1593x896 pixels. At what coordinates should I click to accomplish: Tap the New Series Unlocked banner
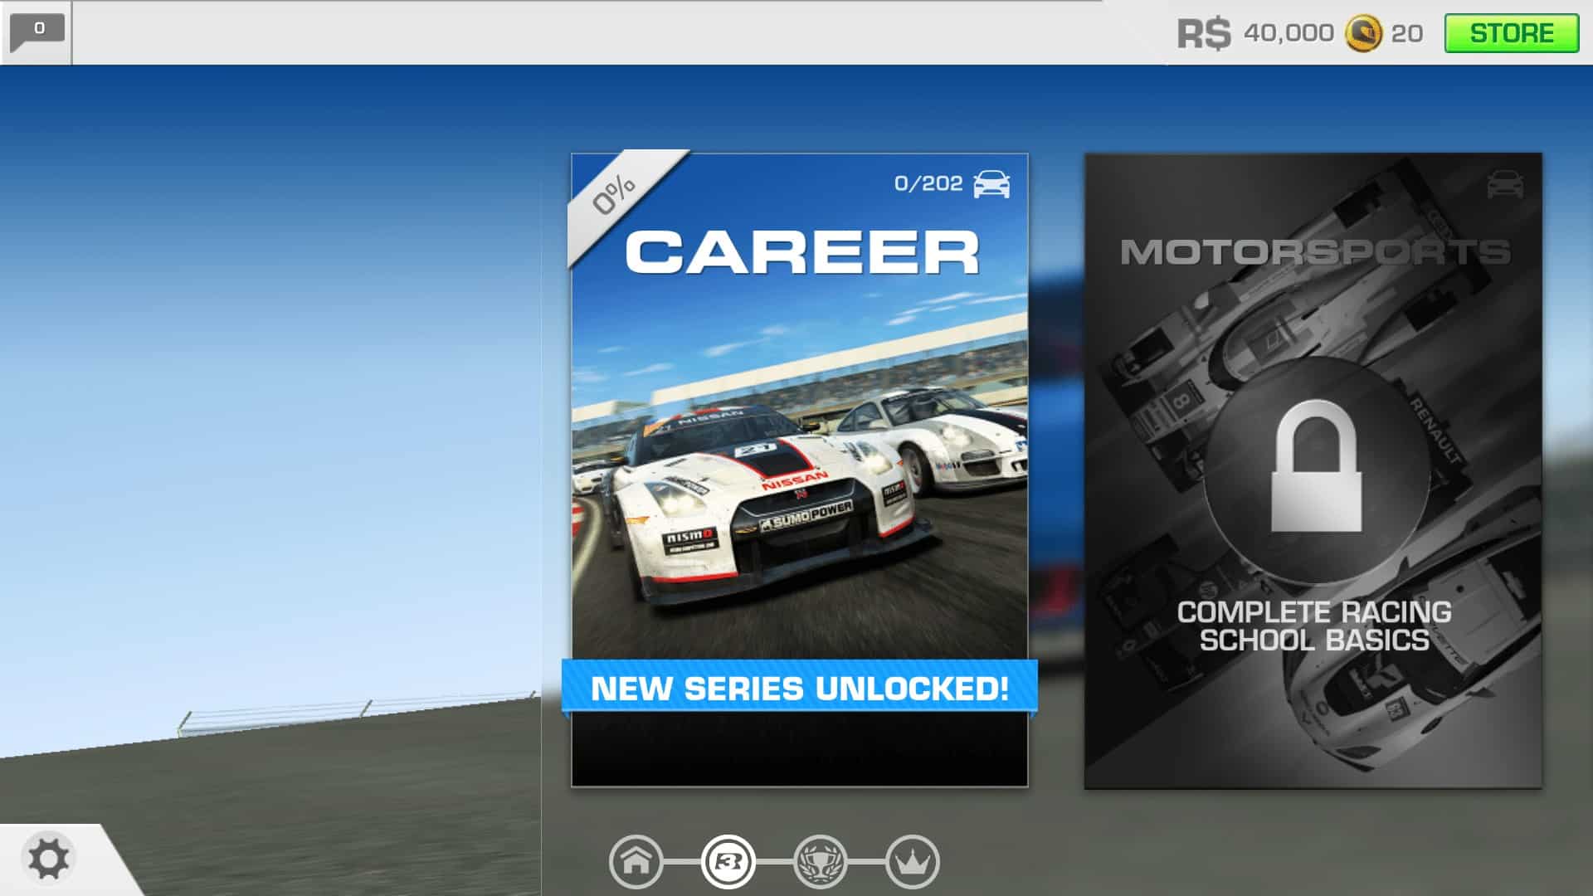pos(799,688)
